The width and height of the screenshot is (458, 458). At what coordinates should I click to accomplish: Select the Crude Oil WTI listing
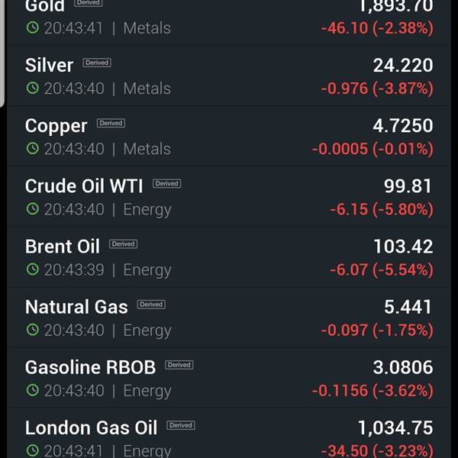pyautogui.click(x=229, y=197)
